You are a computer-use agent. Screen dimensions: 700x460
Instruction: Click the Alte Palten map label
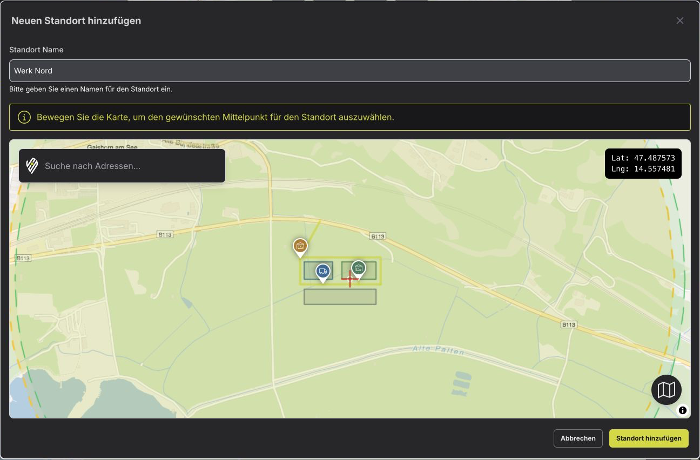point(439,351)
